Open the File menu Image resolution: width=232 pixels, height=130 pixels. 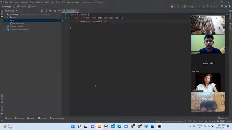(x=7, y=3)
